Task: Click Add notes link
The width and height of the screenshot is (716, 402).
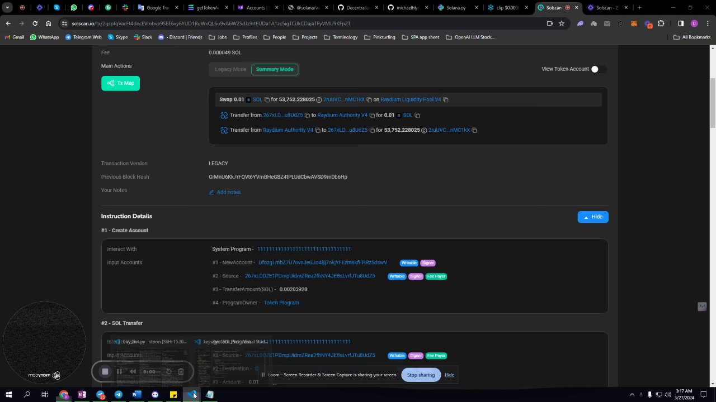Action: coord(225,192)
